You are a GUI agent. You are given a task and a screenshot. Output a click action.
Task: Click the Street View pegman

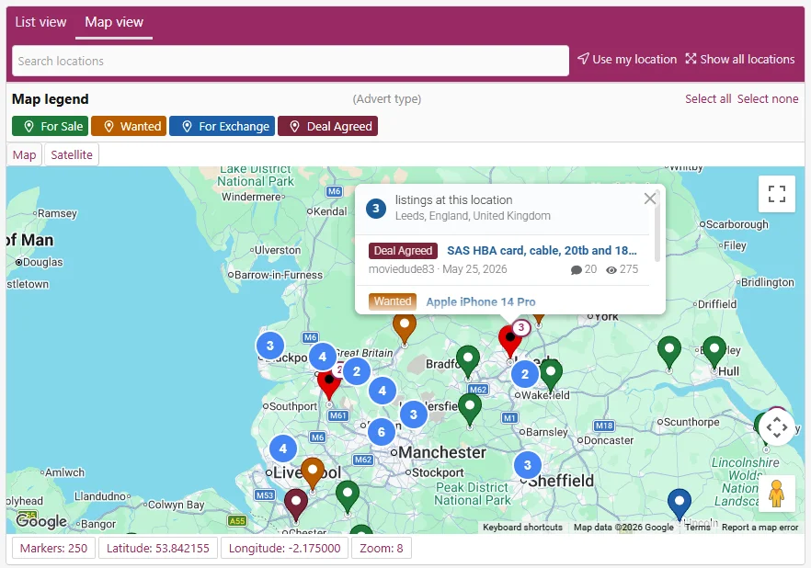(776, 494)
